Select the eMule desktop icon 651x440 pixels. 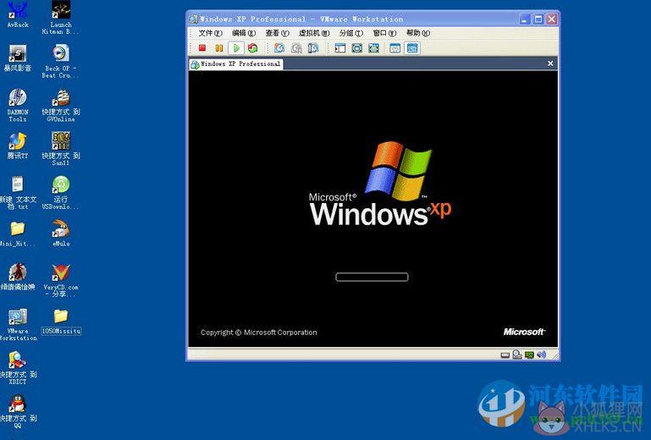pos(61,233)
